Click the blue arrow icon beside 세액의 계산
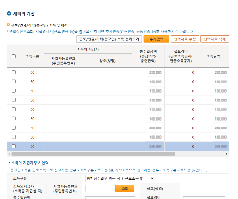The height and width of the screenshot is (199, 238). pyautogui.click(x=9, y=14)
